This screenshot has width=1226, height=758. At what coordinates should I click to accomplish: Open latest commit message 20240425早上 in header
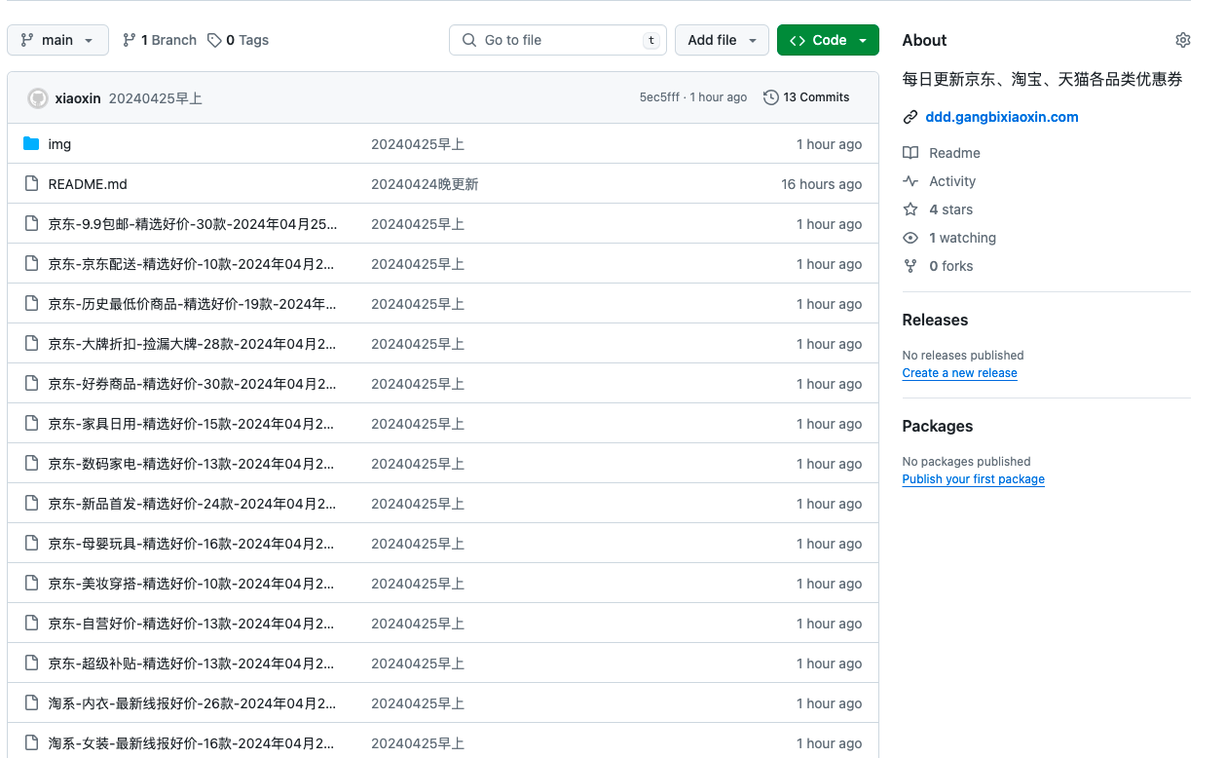(156, 98)
